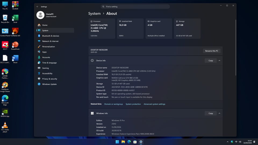Open volume speaker tray icon
The height and width of the screenshot is (145, 258).
[x=240, y=142]
